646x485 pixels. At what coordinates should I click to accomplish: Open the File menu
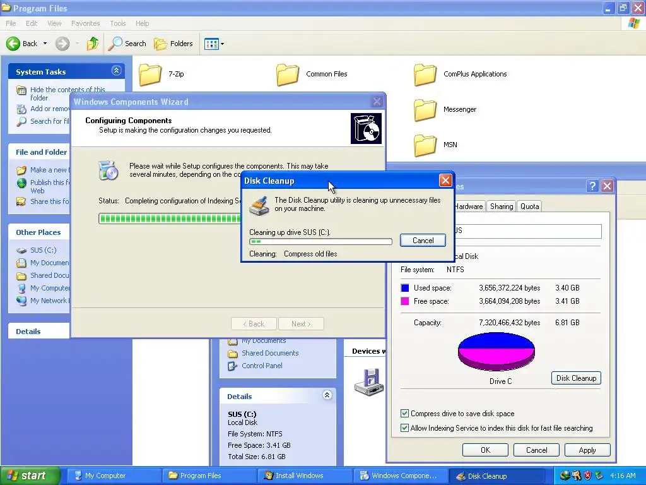coord(11,23)
